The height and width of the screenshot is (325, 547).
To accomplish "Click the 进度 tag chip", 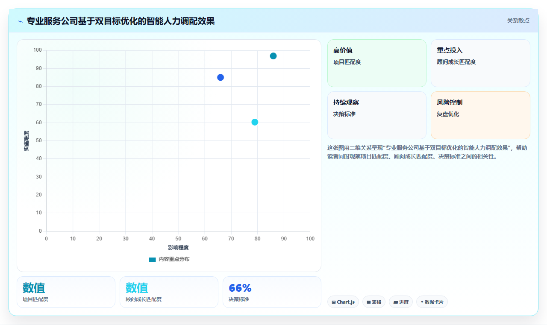I will [401, 302].
